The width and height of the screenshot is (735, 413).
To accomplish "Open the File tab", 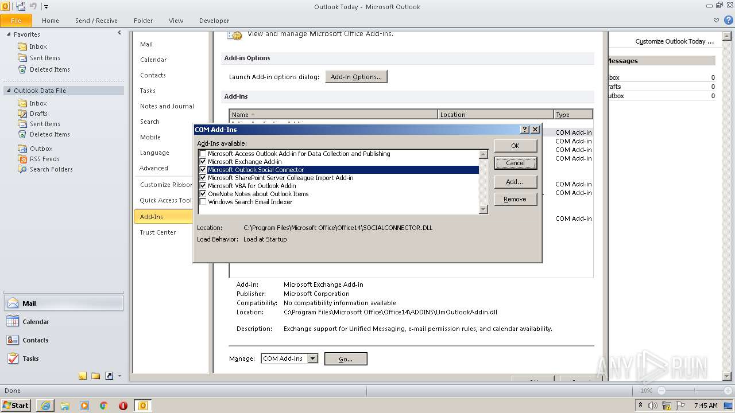I will click(x=16, y=20).
